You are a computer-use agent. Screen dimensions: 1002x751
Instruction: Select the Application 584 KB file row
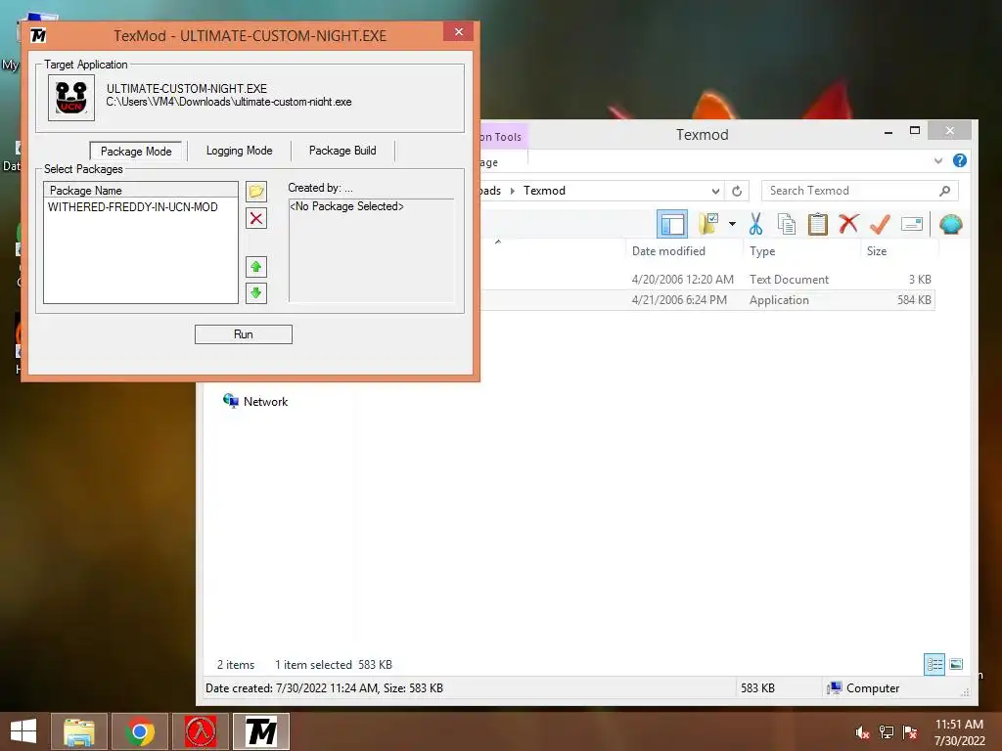[707, 300]
